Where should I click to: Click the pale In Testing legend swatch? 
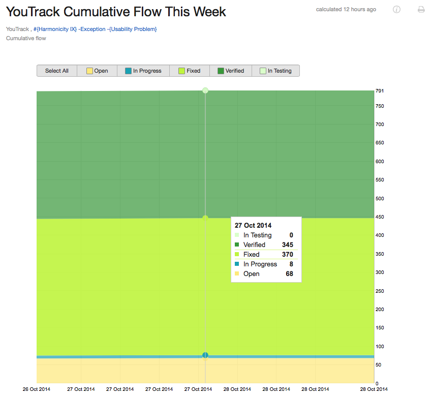263,71
